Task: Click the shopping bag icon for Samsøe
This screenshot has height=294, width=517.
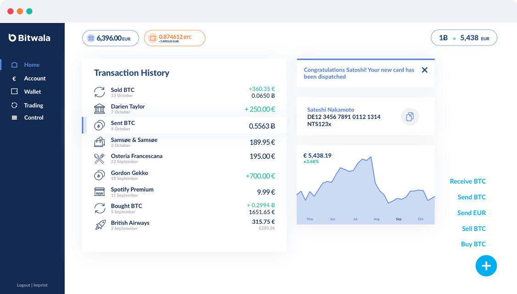Action: tap(99, 142)
